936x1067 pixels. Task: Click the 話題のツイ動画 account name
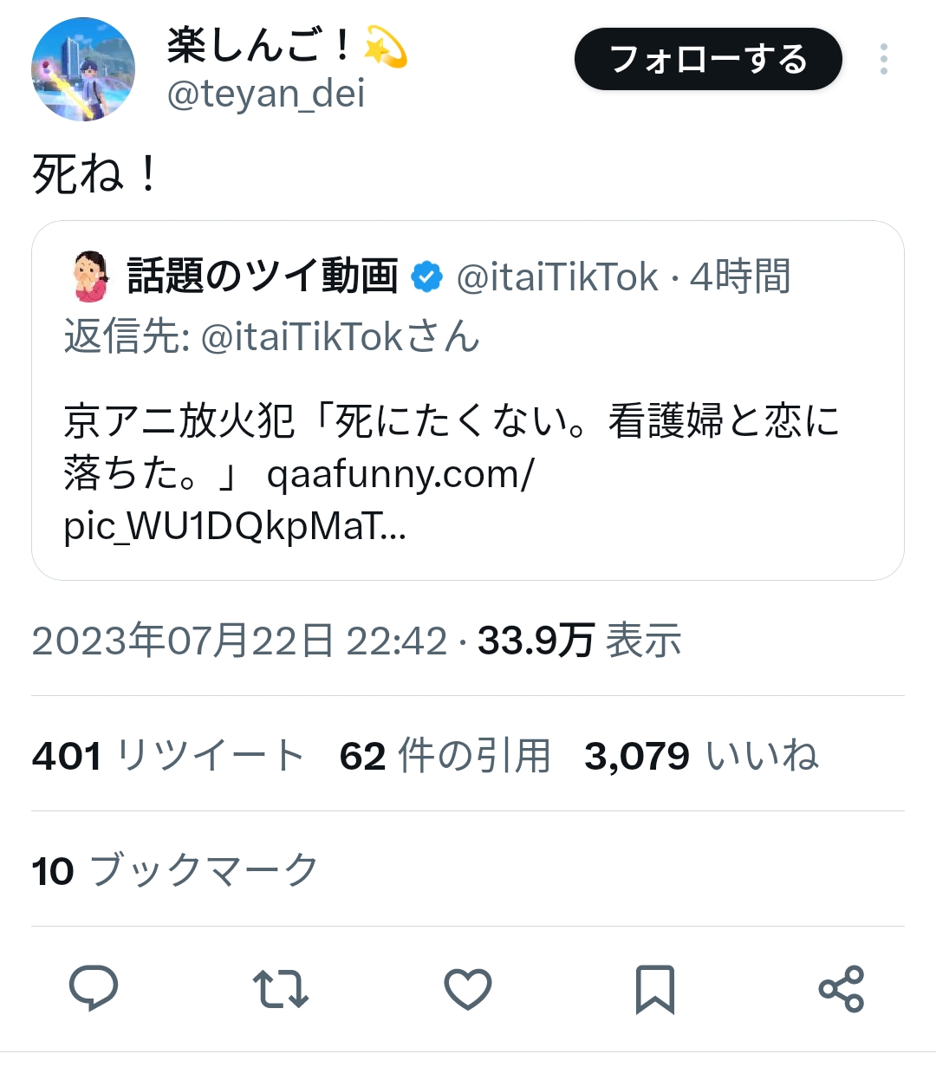(x=263, y=277)
